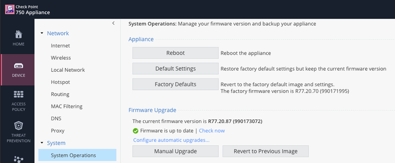The height and width of the screenshot is (163, 395).
Task: Open the Proxy page
Action: (58, 131)
